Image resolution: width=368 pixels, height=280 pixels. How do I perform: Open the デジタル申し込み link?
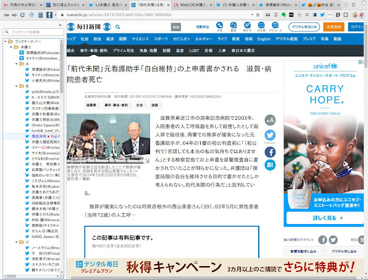point(344,251)
